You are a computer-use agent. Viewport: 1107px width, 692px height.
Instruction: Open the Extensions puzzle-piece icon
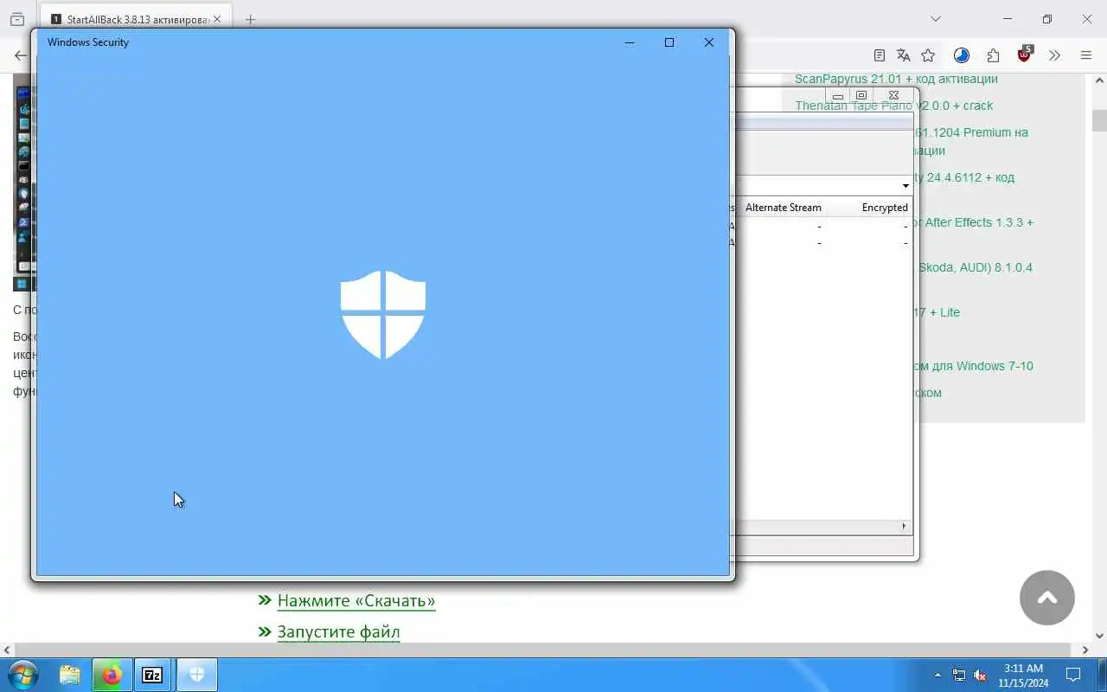pos(993,55)
